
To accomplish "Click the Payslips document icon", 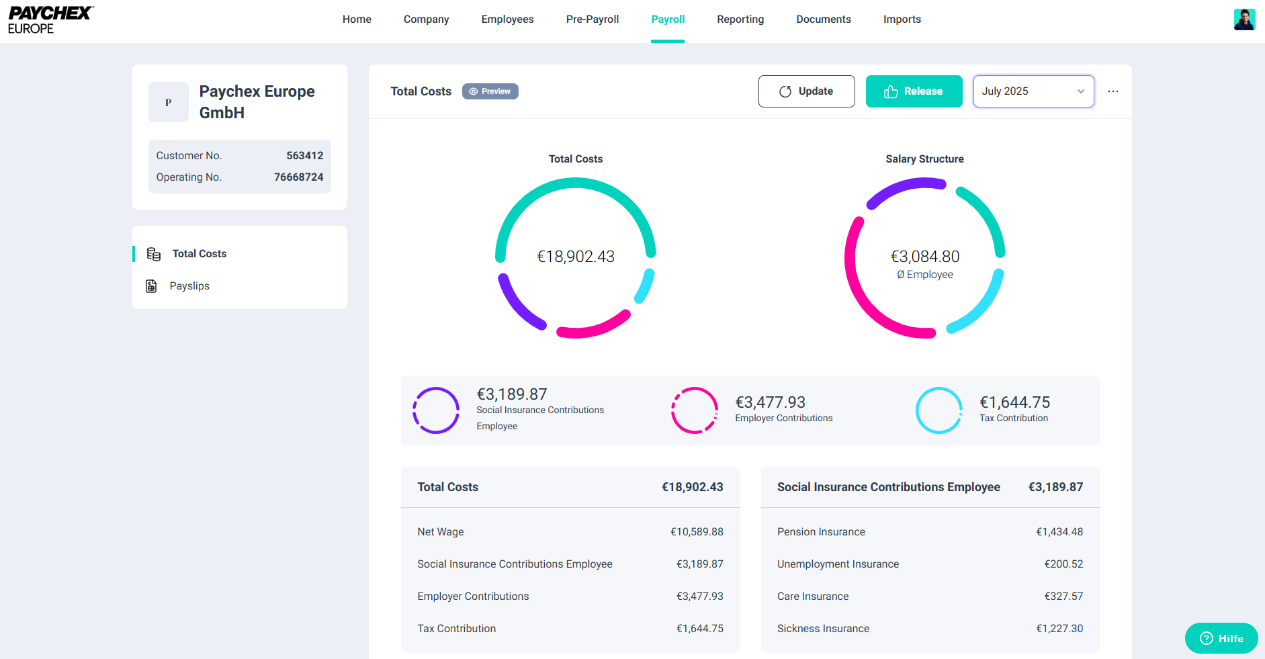I will (x=152, y=286).
